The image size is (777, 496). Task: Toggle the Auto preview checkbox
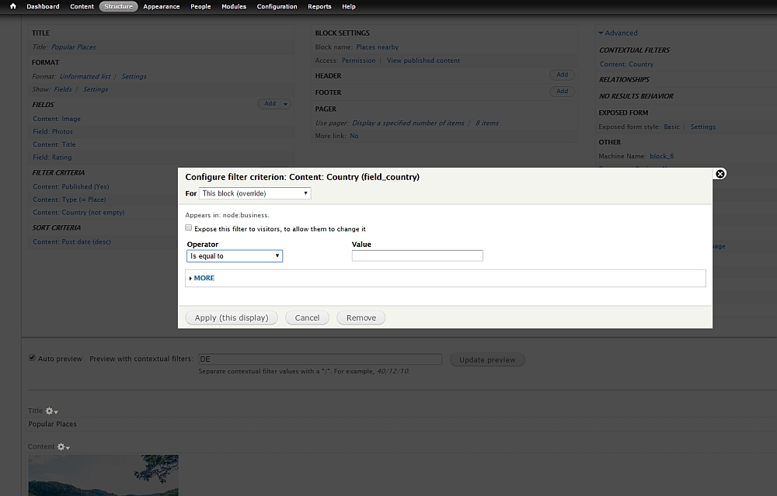(x=32, y=359)
